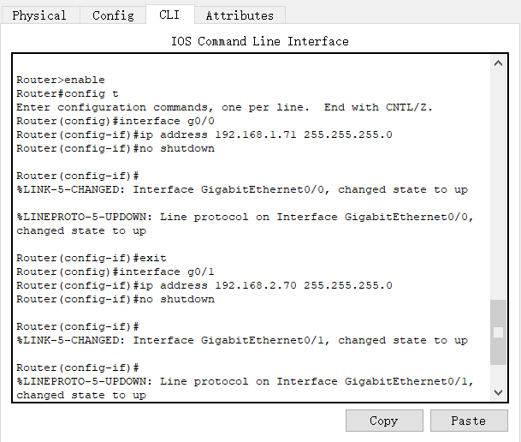
Task: Click the vertical scrollbar thumb
Action: point(499,332)
